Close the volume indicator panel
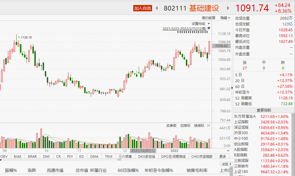 tap(209, 125)
